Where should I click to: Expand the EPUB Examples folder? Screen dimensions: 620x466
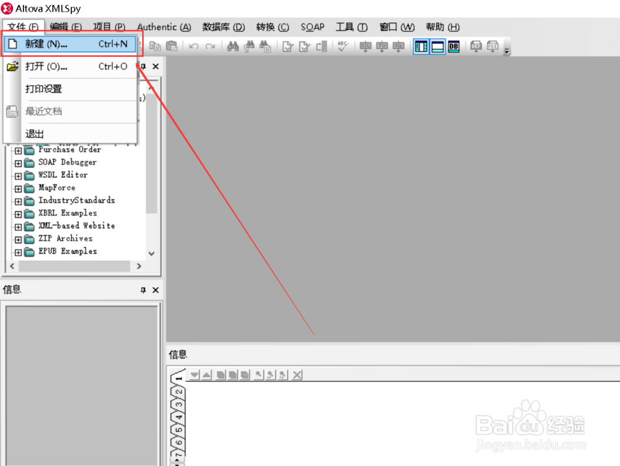click(x=18, y=252)
